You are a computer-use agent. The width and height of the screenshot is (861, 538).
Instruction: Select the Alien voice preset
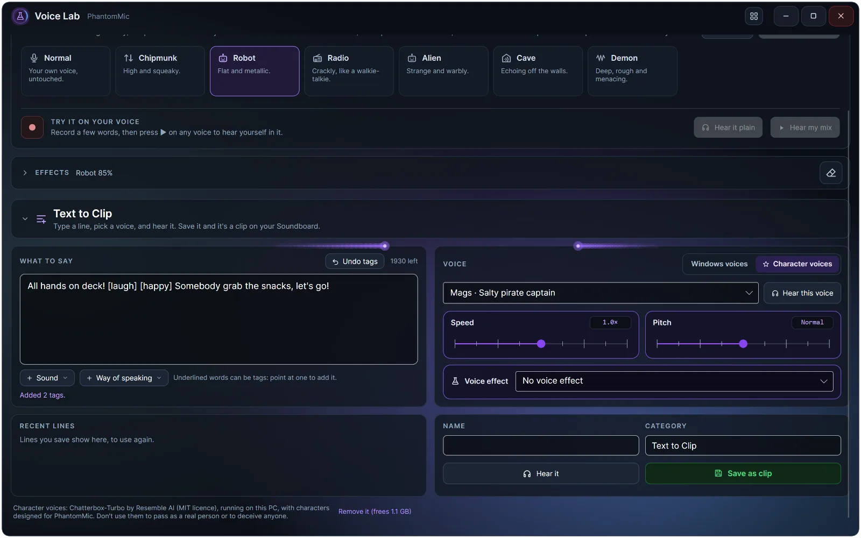[443, 71]
